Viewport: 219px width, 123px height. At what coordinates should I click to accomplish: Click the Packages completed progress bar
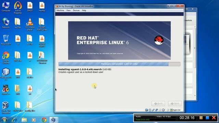(x=119, y=64)
